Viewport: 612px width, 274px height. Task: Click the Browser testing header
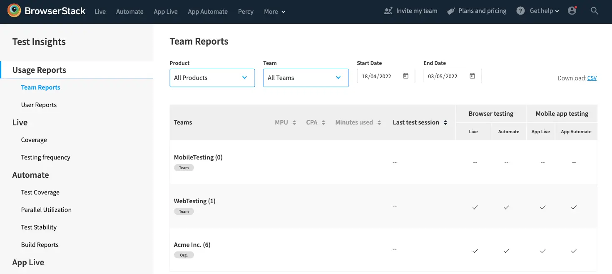click(x=491, y=114)
